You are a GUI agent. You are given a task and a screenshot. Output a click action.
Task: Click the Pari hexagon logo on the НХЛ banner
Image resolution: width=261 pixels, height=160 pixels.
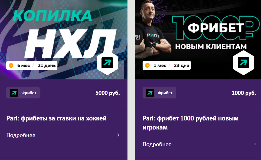[x=107, y=63]
